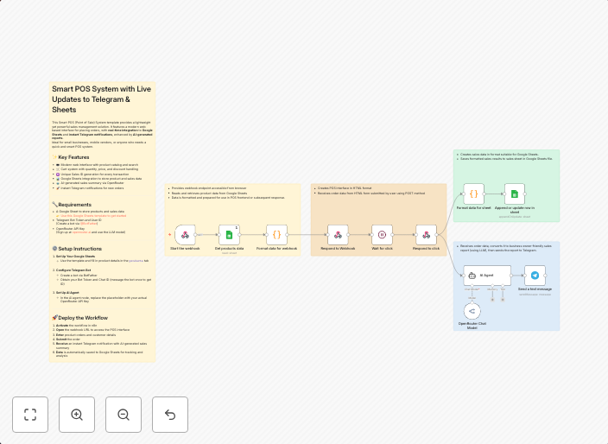The width and height of the screenshot is (608, 444).
Task: Click the fit-to-view canvas button
Action: 30,414
